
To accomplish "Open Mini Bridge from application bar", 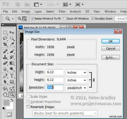I will click(27, 4).
